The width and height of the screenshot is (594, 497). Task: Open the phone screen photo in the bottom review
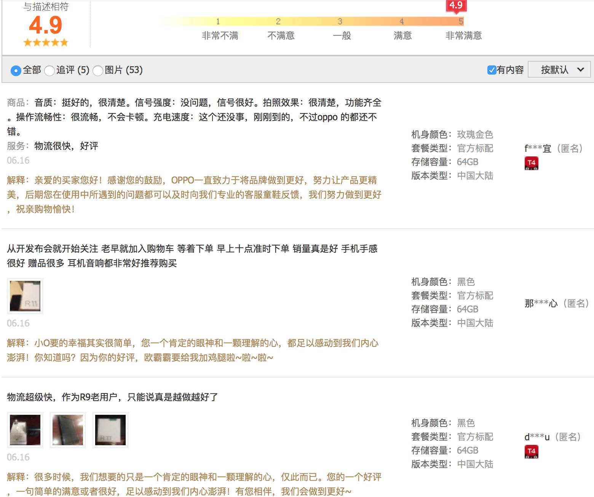click(x=68, y=430)
